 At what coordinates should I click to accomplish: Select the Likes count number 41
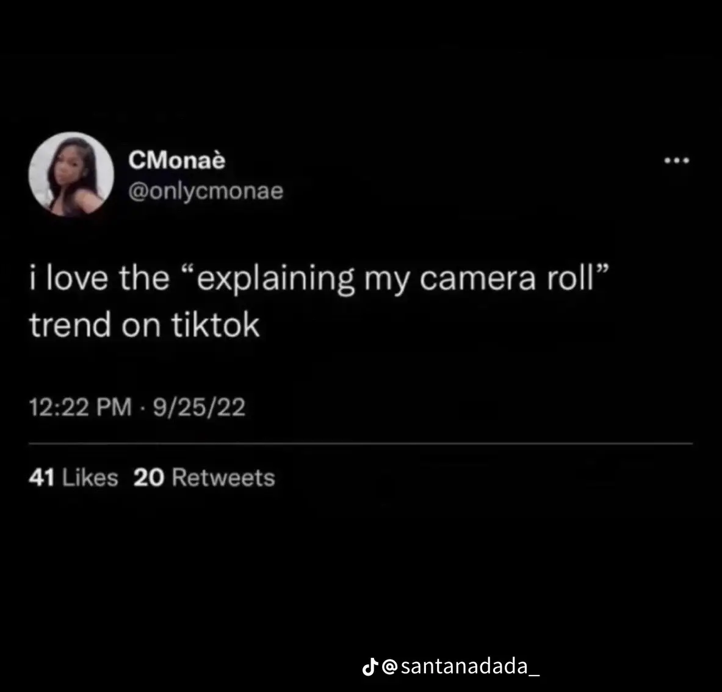tap(42, 477)
